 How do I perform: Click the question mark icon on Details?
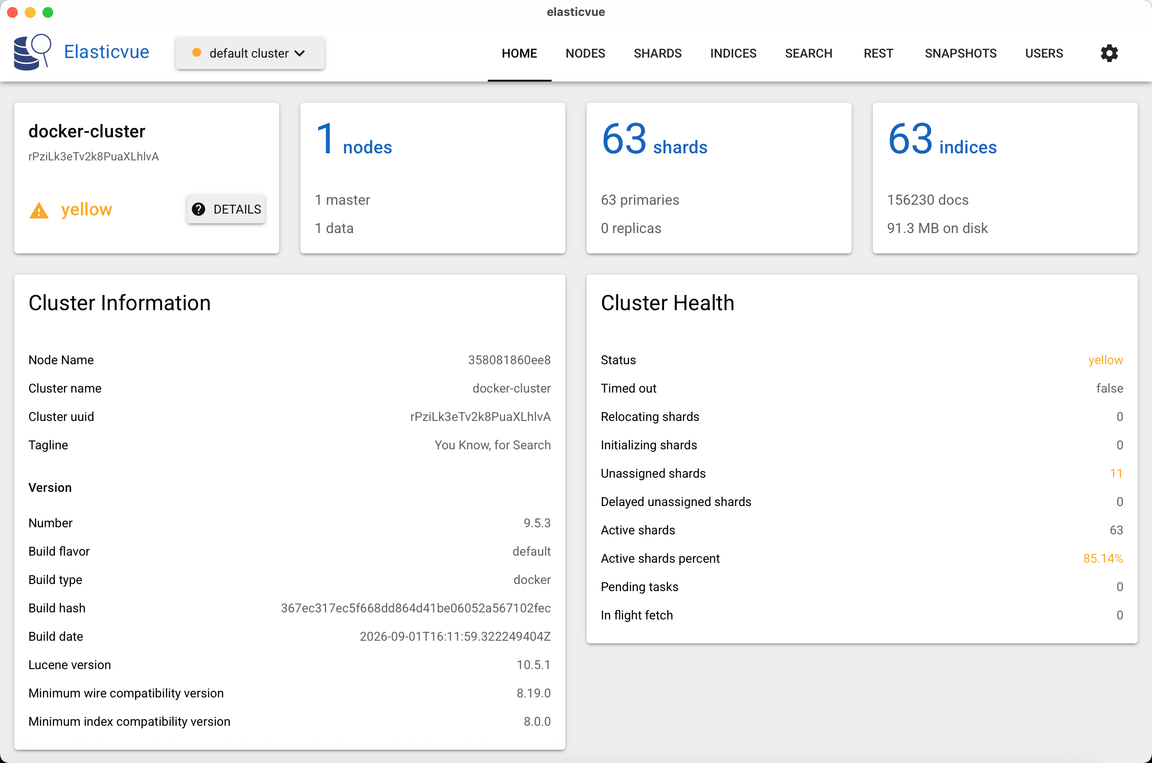198,209
